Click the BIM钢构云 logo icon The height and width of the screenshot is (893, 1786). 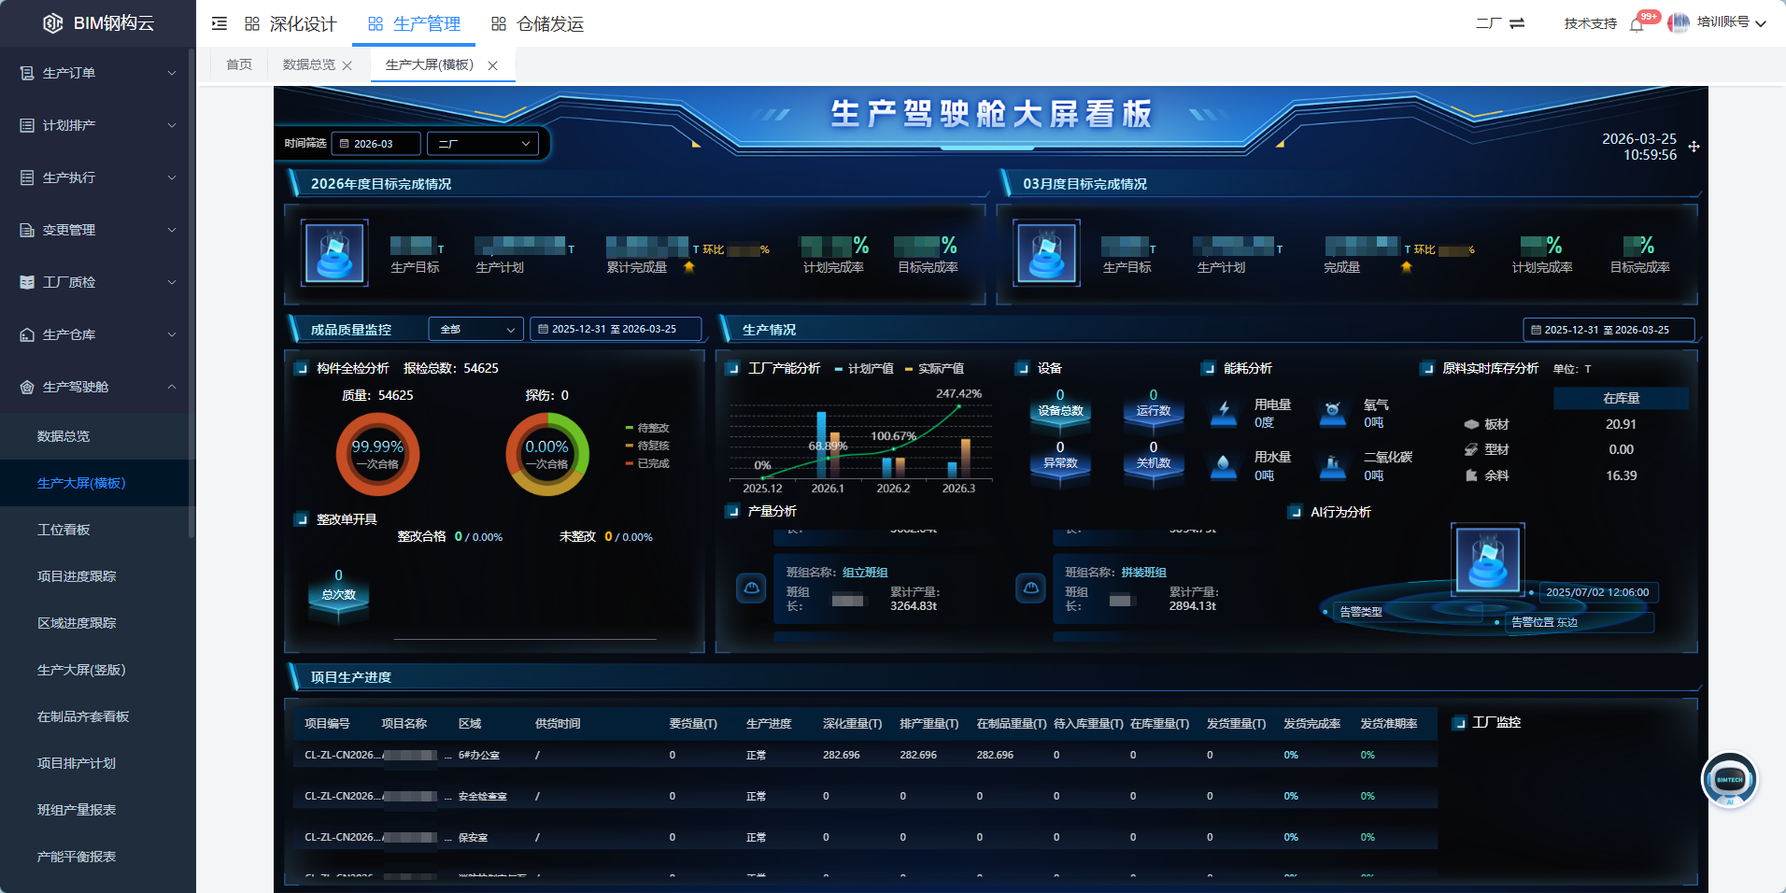tap(53, 23)
